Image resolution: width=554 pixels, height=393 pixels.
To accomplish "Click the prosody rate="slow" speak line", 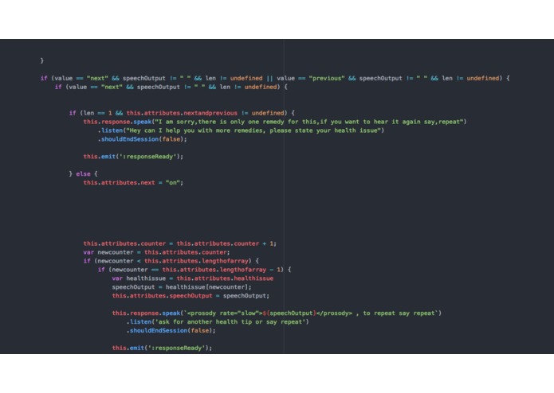I will pos(277,313).
